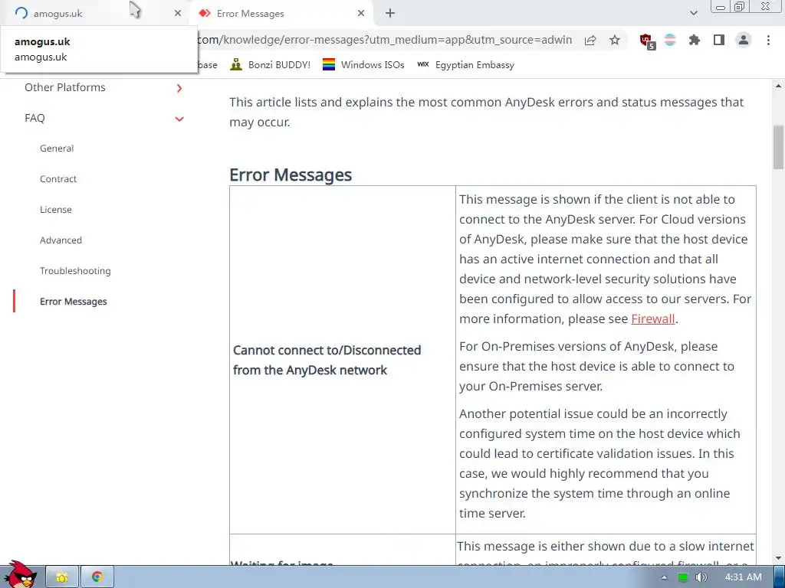785x588 pixels.
Task: Bookmark this page with the star icon
Action: (615, 40)
